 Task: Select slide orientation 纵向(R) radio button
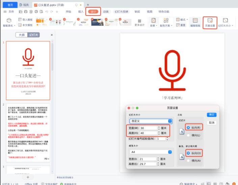pyautogui.click(x=188, y=128)
